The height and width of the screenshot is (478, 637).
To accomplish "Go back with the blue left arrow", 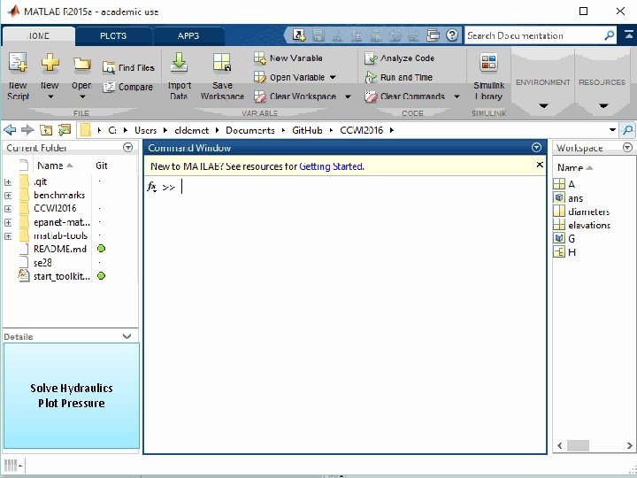I will tap(10, 130).
